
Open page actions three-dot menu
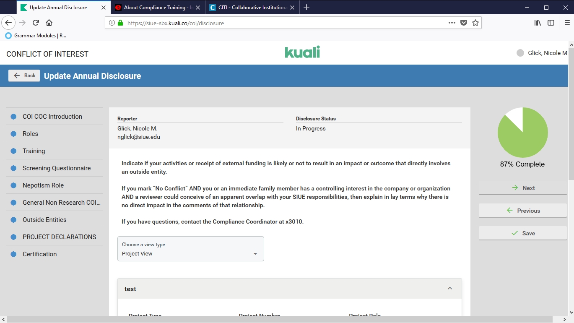(x=452, y=23)
